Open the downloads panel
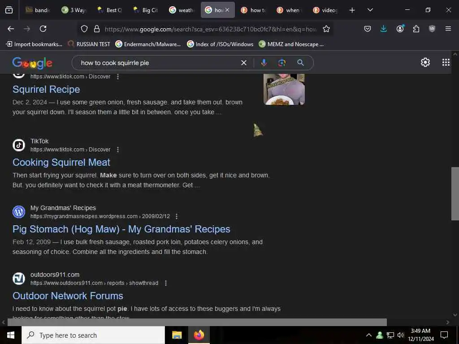Viewport: 459px width, 344px height. pos(384,29)
